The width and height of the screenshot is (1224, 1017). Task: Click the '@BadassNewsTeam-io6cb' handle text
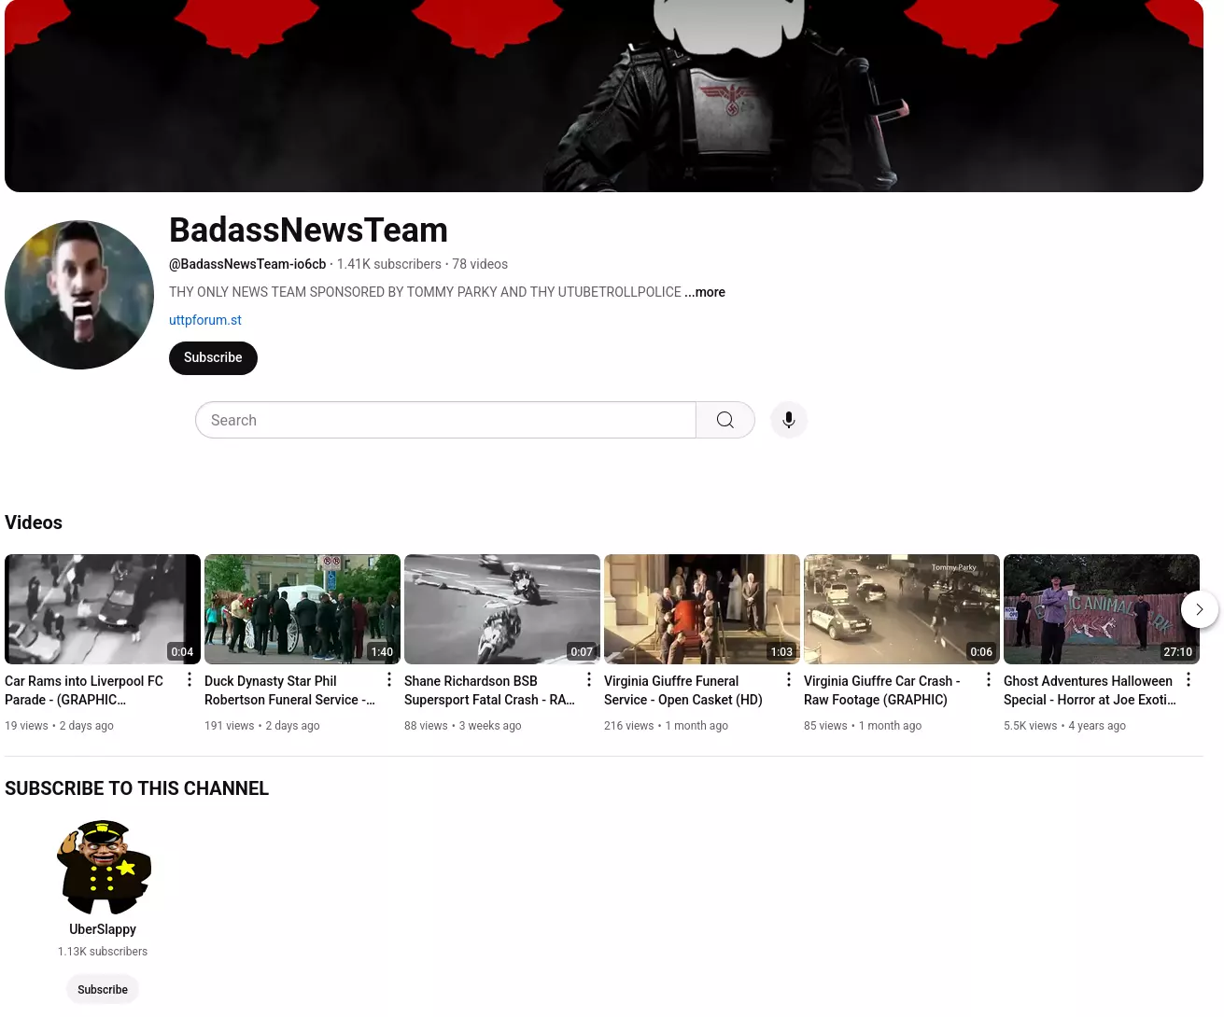[247, 264]
